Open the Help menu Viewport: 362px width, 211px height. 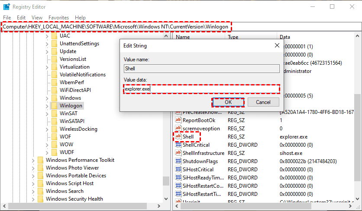point(80,18)
